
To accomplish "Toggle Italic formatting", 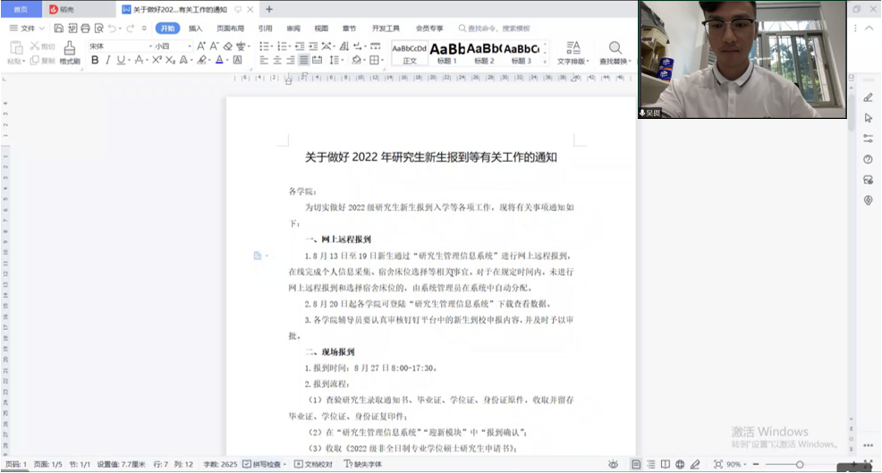I will coord(108,60).
